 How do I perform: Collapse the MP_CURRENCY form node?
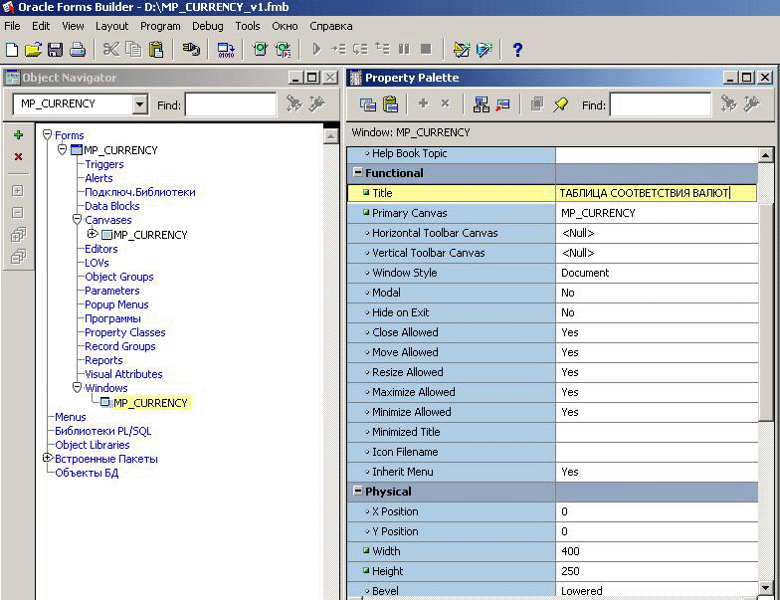[62, 149]
